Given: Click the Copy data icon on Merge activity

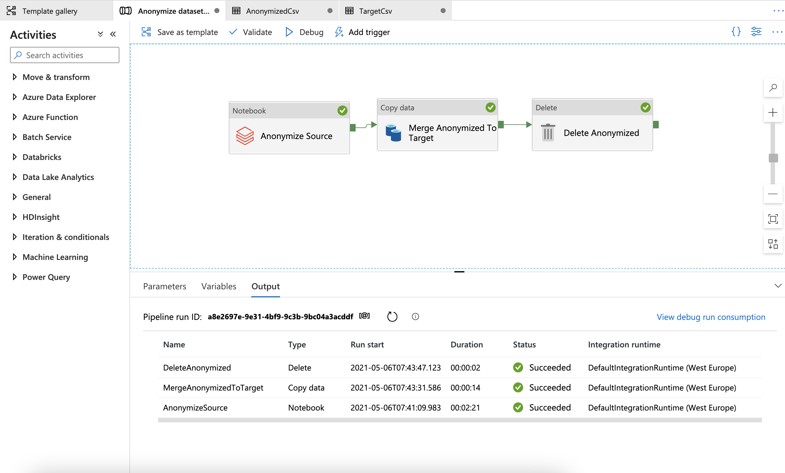Looking at the screenshot, I should point(393,133).
